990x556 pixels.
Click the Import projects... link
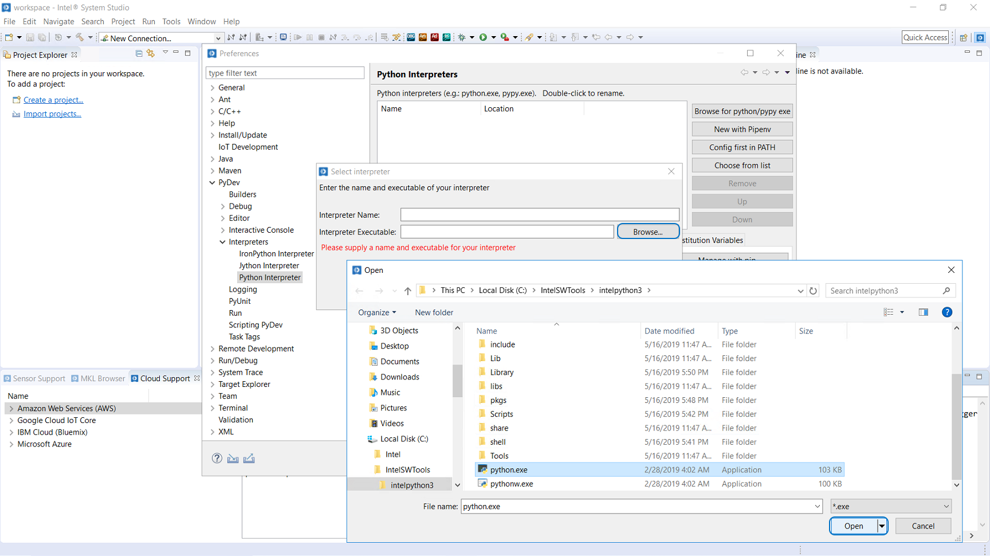click(x=52, y=113)
